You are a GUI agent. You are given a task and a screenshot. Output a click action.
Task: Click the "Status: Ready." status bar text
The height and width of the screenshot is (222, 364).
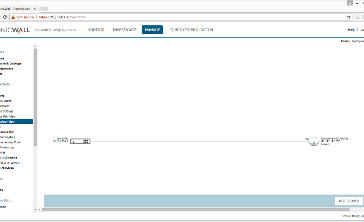351,216
